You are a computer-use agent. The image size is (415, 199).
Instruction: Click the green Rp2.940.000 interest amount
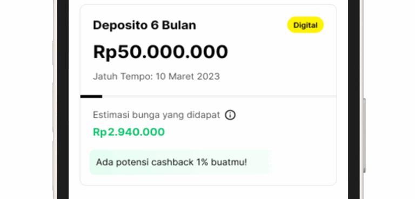129,132
